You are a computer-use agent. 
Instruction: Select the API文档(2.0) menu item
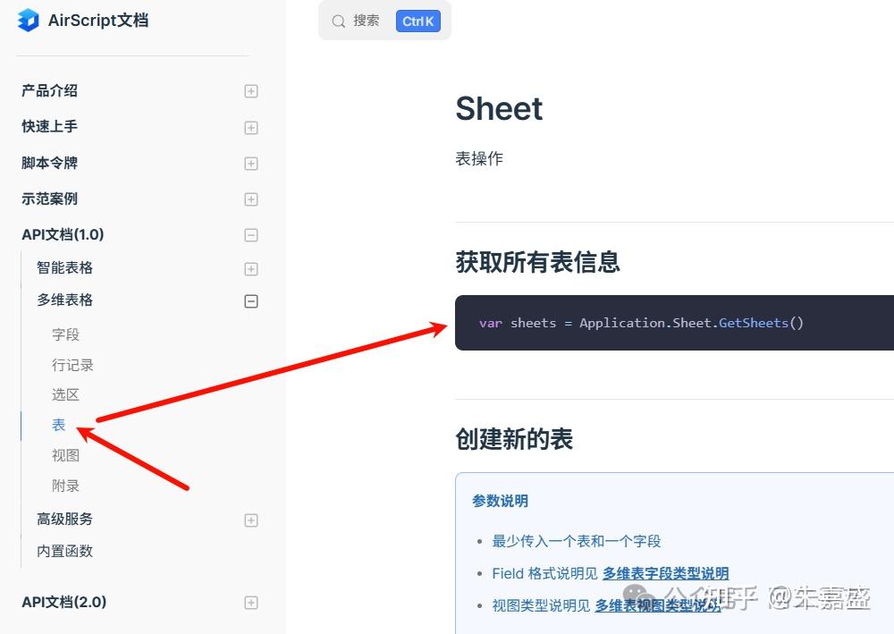click(x=63, y=602)
